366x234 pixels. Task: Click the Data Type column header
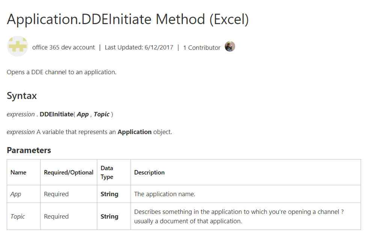point(107,173)
